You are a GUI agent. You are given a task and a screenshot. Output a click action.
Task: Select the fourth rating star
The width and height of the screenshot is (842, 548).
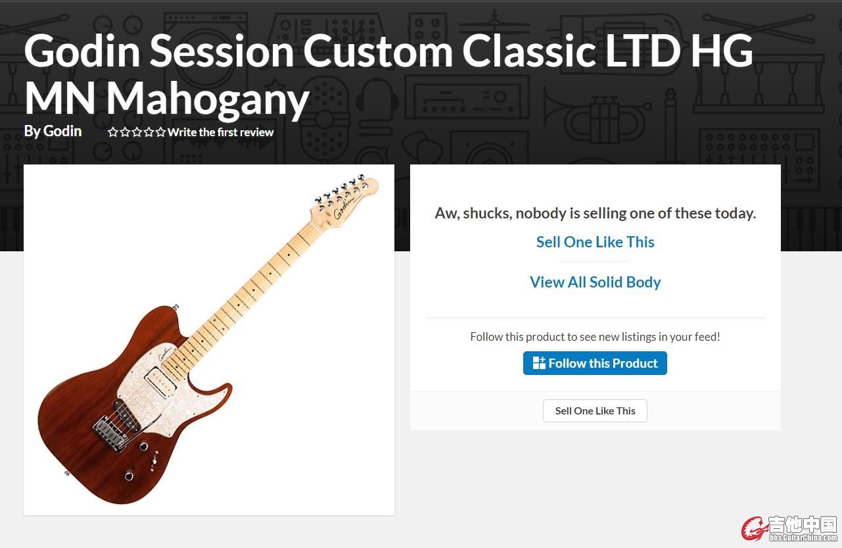tap(149, 132)
